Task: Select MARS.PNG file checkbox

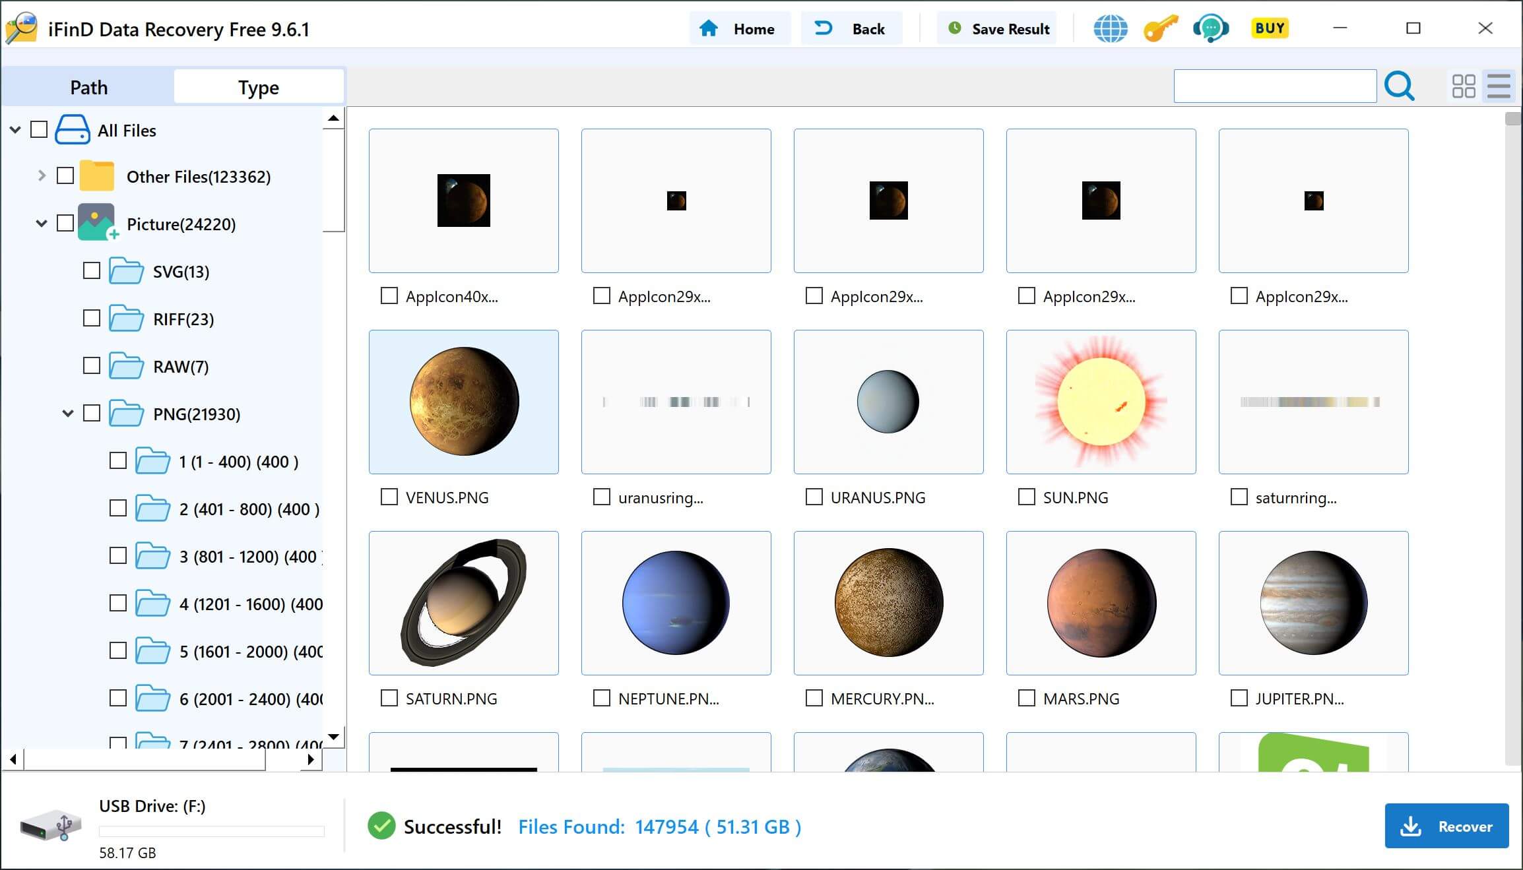Action: click(x=1027, y=698)
